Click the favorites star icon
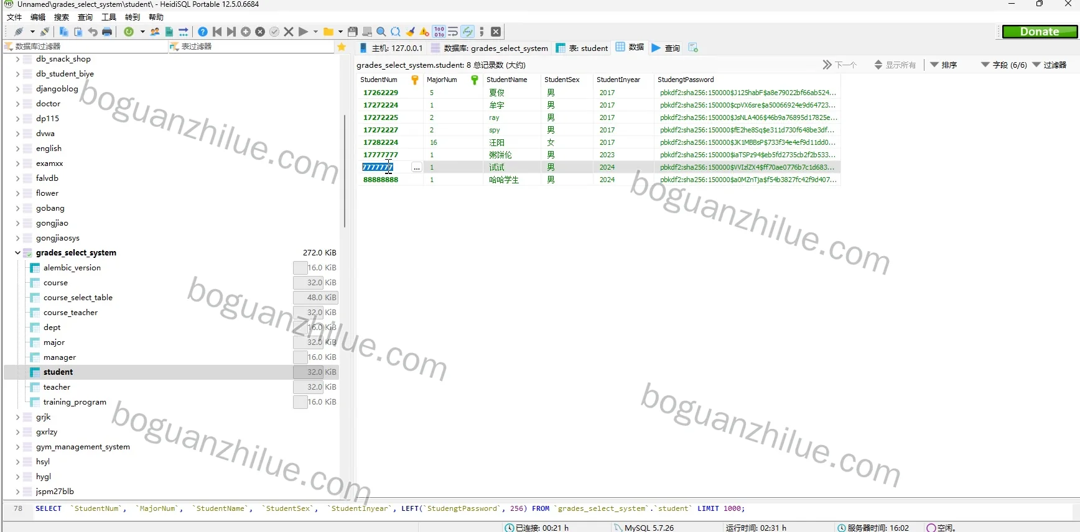 click(x=342, y=47)
